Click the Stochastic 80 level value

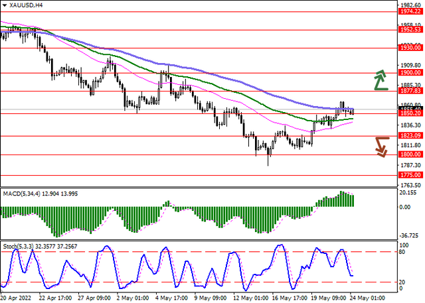pos(402,252)
